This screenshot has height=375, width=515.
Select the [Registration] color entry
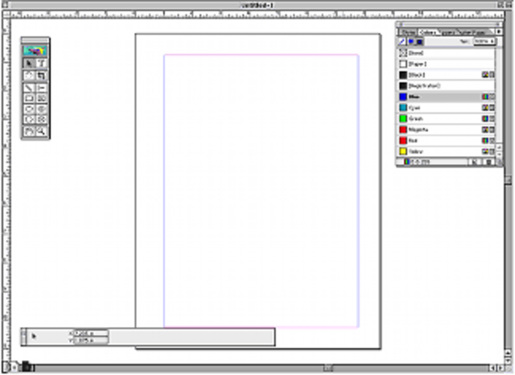[447, 85]
